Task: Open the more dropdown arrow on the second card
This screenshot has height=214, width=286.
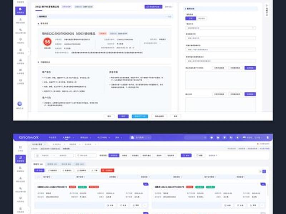Action: (262, 205)
